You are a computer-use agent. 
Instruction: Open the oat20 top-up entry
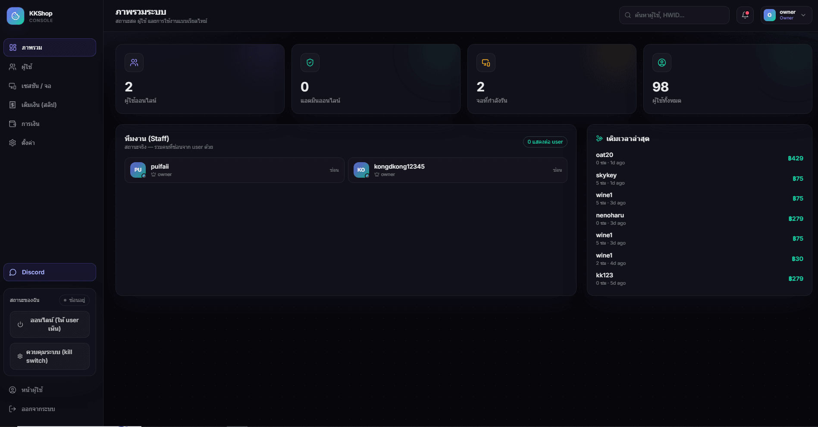(699, 158)
